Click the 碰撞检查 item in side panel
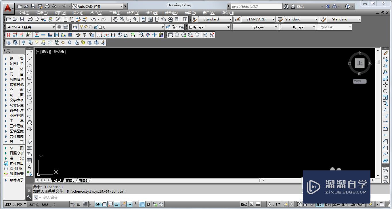Viewport: 392px width, 209px height. tap(14, 174)
